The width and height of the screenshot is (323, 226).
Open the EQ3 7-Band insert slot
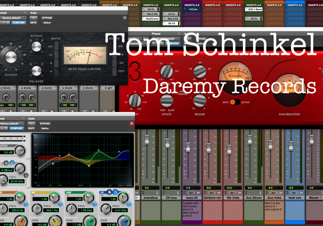[254, 9]
